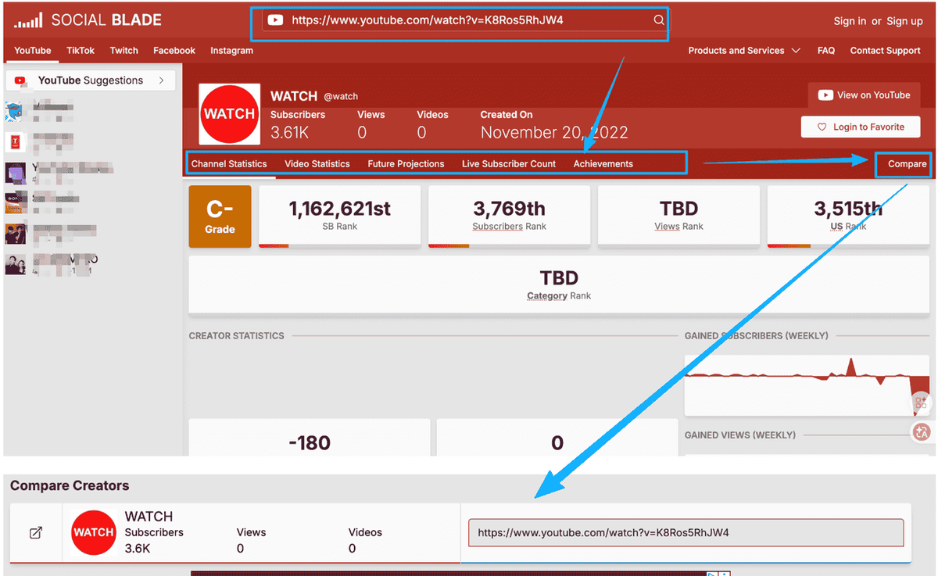
Task: Click the 3,769th Subscribers Rank card
Action: (509, 216)
